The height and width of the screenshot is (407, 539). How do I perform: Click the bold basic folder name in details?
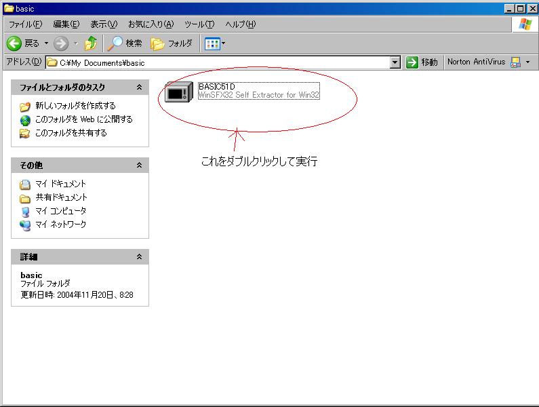click(x=31, y=275)
